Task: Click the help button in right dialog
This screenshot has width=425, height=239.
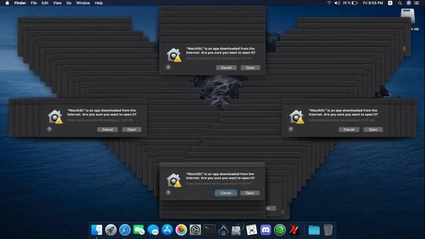Action: (291, 129)
